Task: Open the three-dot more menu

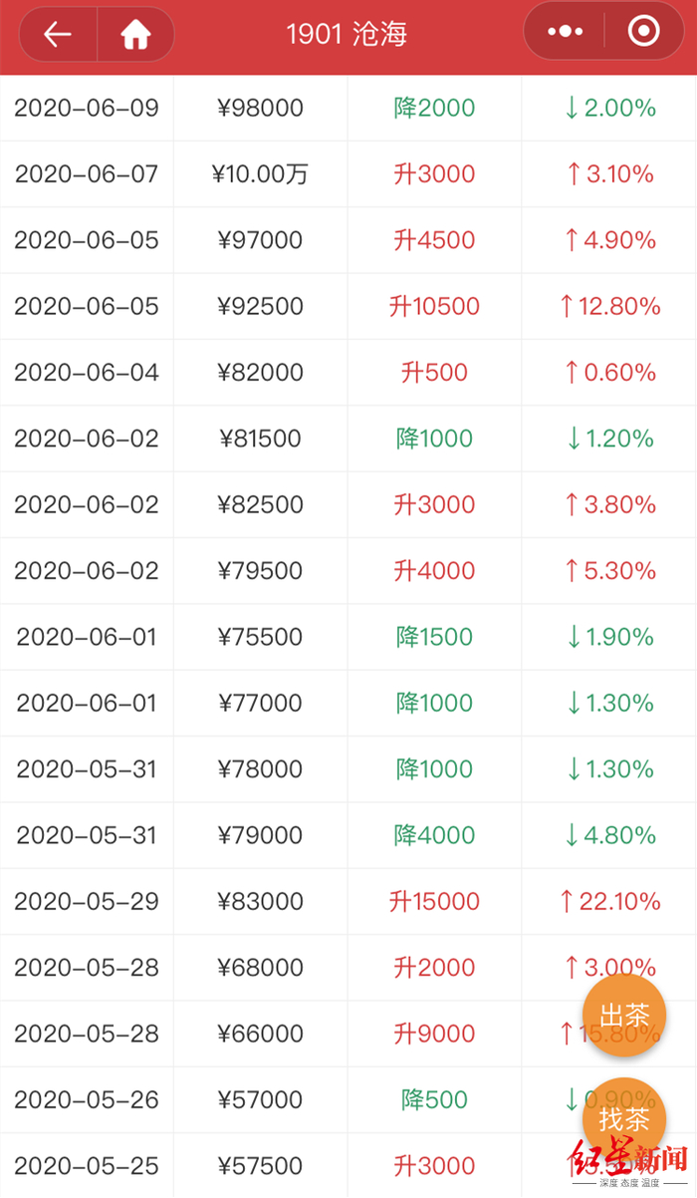Action: tap(566, 32)
